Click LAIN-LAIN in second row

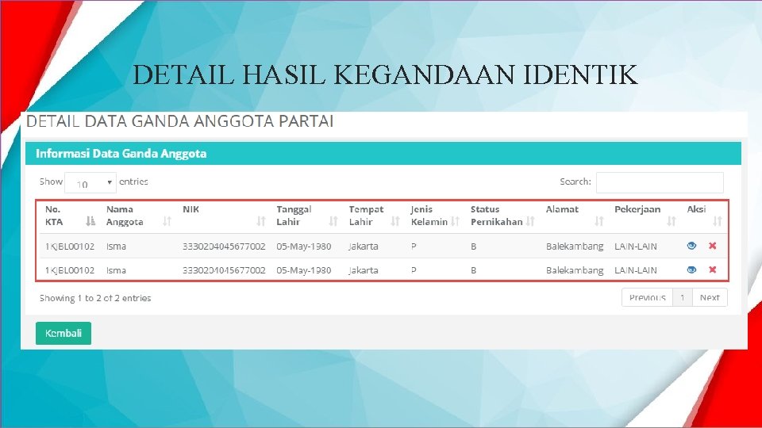tap(636, 269)
